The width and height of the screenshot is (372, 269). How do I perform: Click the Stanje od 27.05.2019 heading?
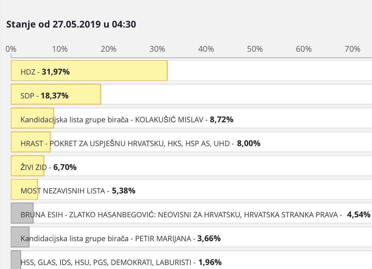[71, 25]
